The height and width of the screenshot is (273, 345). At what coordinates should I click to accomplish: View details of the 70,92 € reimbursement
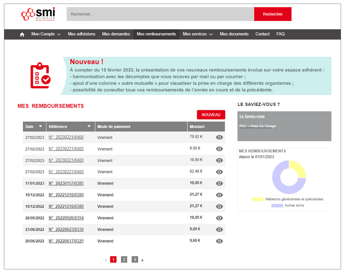point(219,137)
